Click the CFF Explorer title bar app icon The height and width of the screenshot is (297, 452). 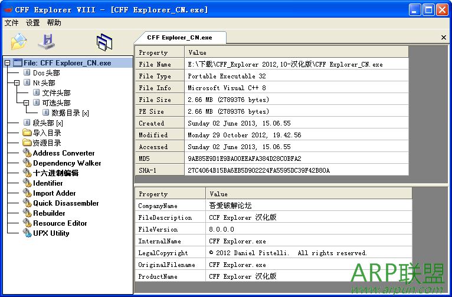pyautogui.click(x=8, y=10)
